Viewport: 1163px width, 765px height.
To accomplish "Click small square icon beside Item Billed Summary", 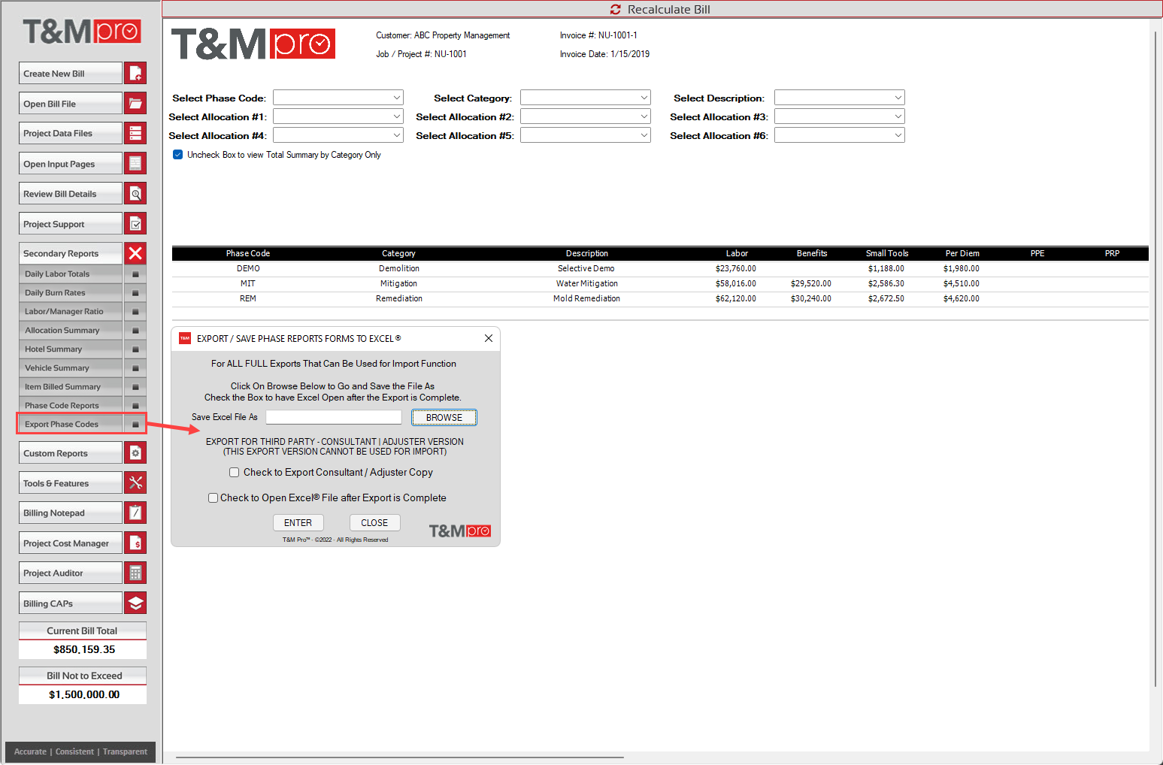I will point(135,387).
